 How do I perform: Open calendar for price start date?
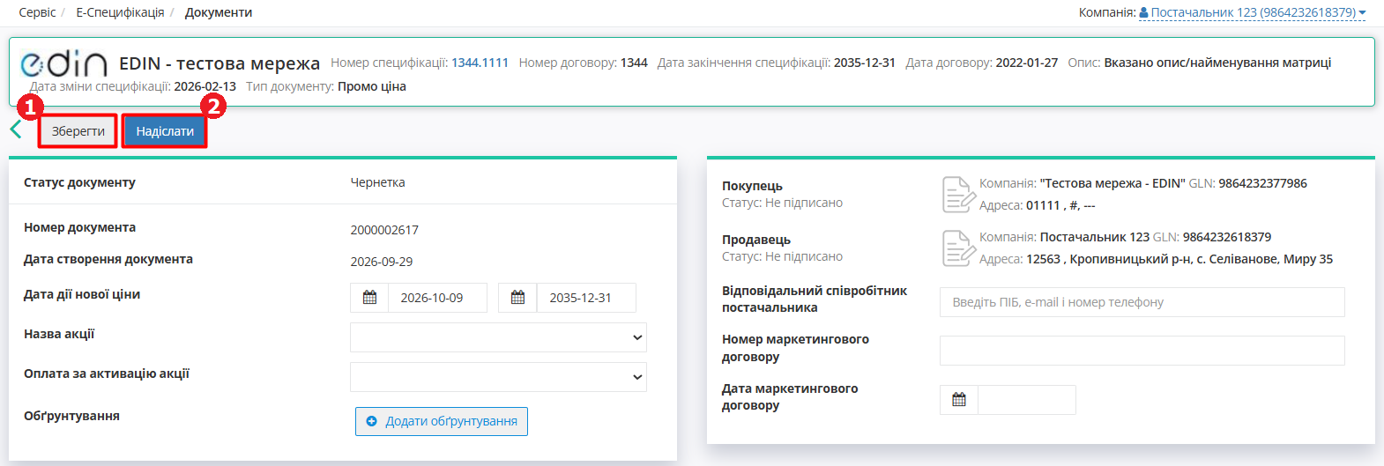pos(370,298)
